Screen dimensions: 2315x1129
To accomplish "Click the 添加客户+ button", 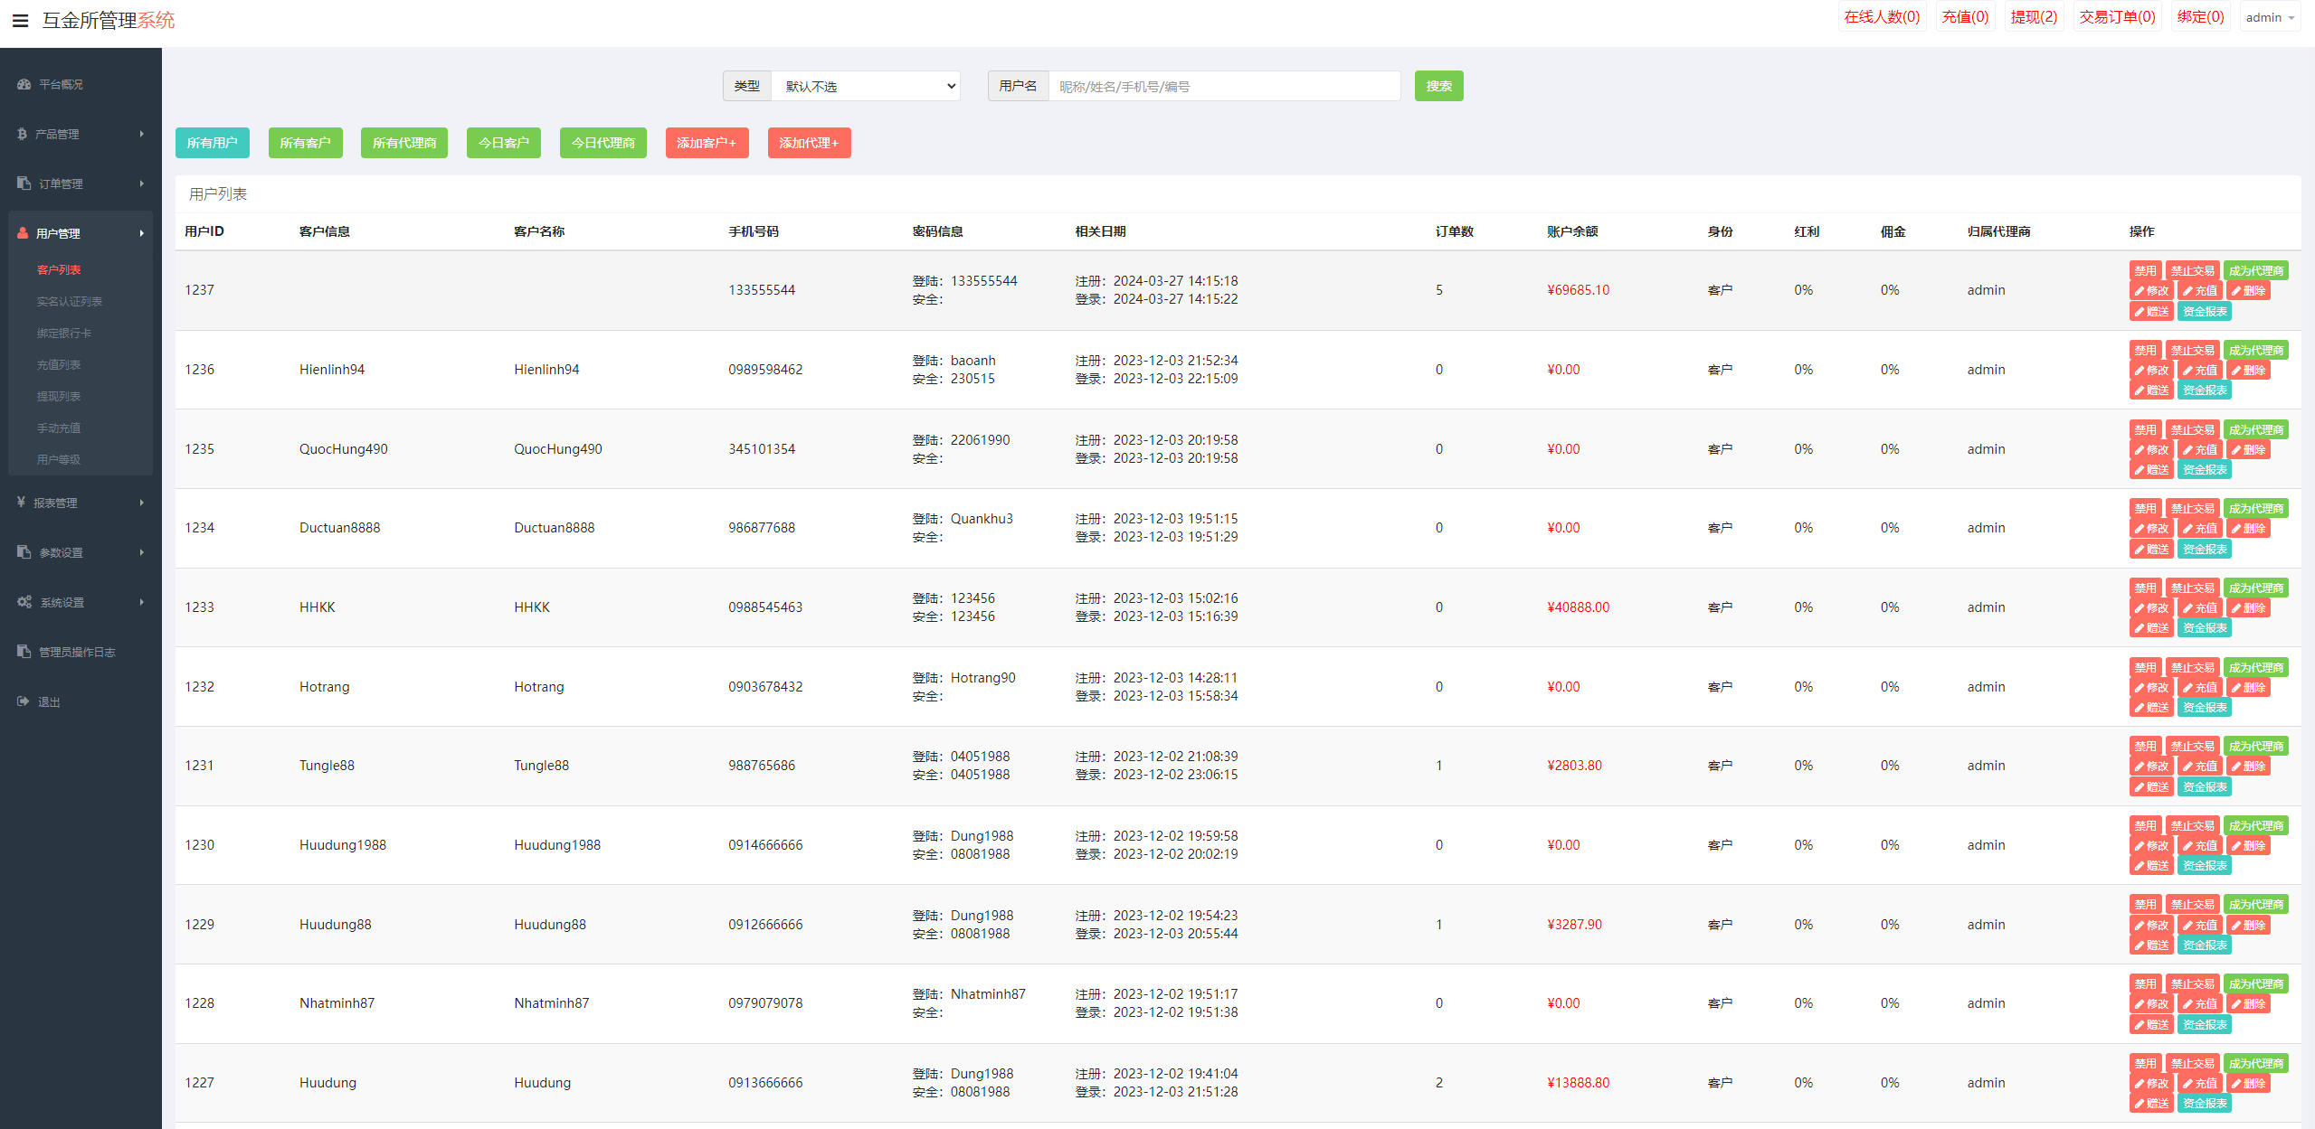I will coord(706,143).
